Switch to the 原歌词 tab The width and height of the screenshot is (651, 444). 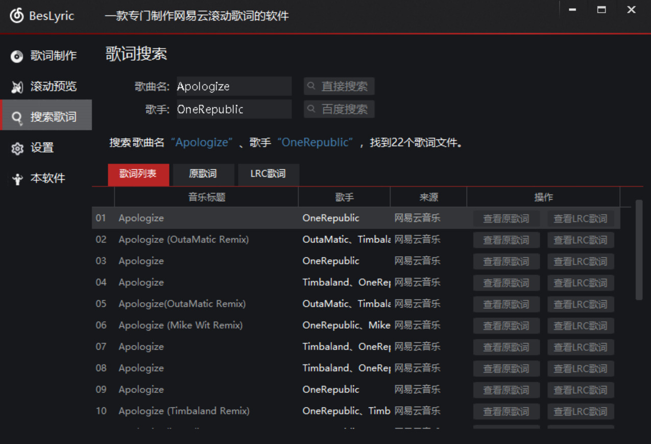point(203,174)
